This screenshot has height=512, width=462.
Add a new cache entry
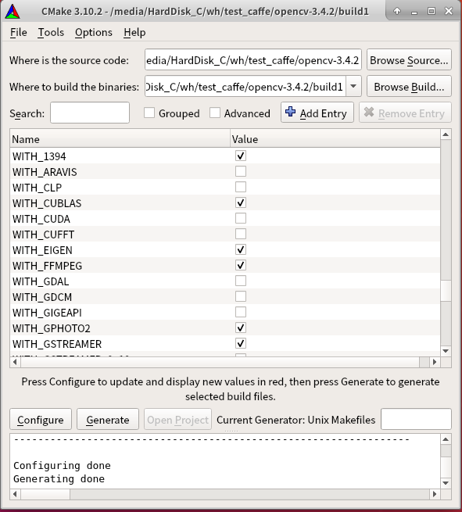(317, 113)
